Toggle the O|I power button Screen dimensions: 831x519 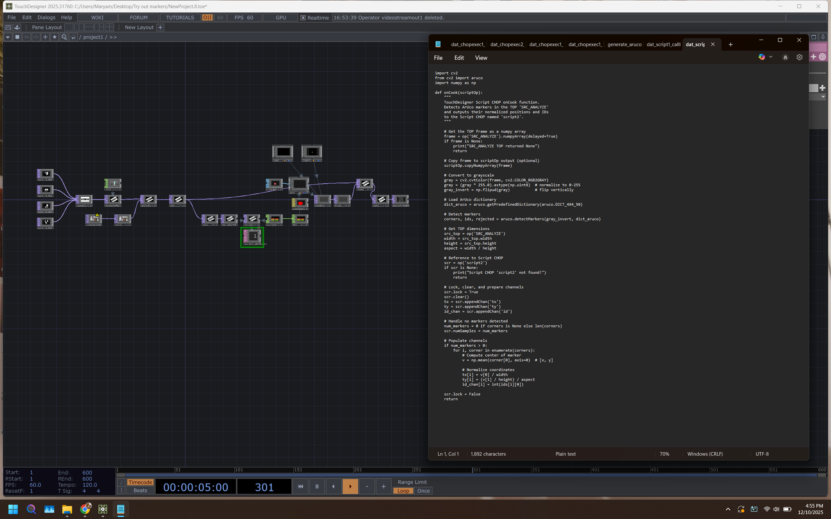coord(207,18)
